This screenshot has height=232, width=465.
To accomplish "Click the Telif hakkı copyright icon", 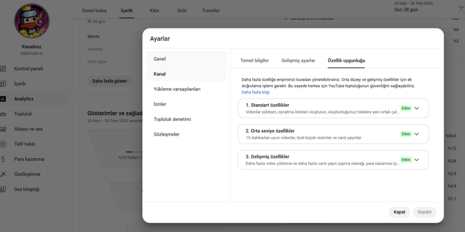I will pos(3,144).
